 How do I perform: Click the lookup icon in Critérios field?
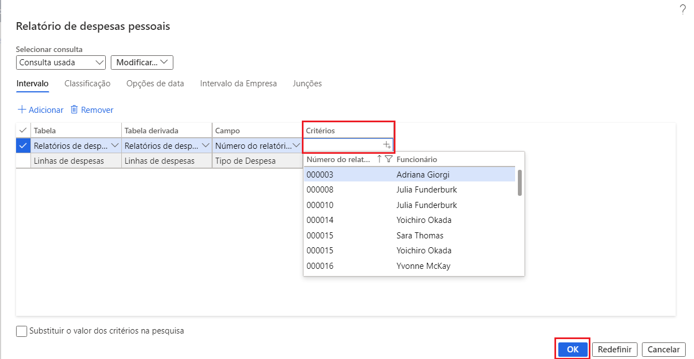[387, 144]
